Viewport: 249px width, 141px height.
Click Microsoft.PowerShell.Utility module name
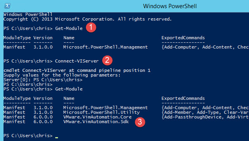(101, 112)
